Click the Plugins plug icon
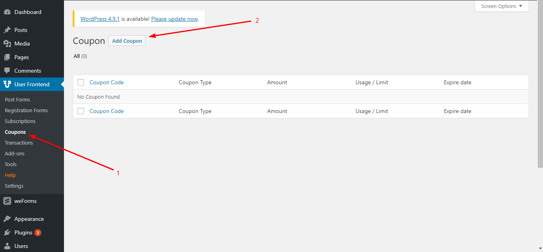The height and width of the screenshot is (252, 543). (7, 232)
